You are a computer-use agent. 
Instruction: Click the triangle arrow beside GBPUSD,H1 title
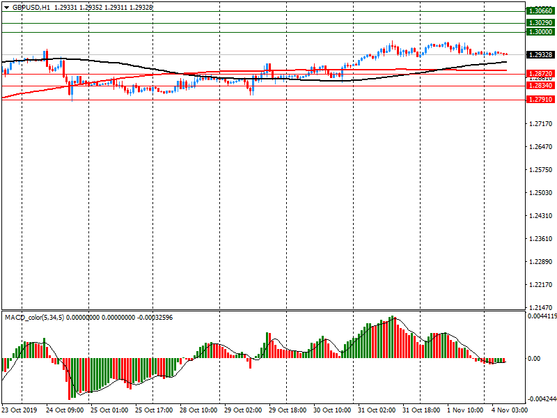point(6,7)
